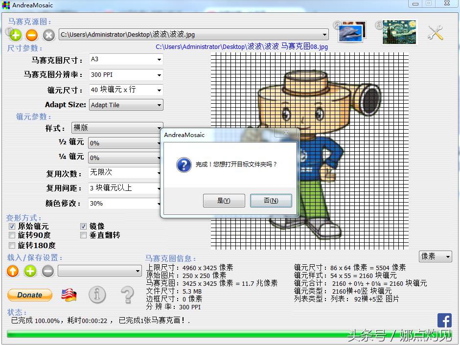Click the Starry Night create mosaic icon
Image resolution: width=460 pixels, height=347 pixels.
click(x=399, y=32)
